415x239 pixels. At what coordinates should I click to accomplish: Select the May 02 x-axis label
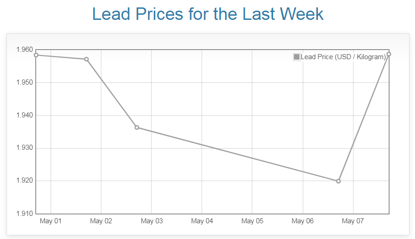tap(101, 221)
